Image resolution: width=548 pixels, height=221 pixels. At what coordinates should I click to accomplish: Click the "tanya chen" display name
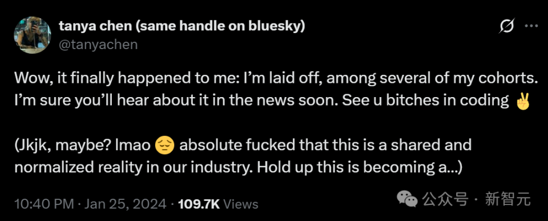point(95,26)
